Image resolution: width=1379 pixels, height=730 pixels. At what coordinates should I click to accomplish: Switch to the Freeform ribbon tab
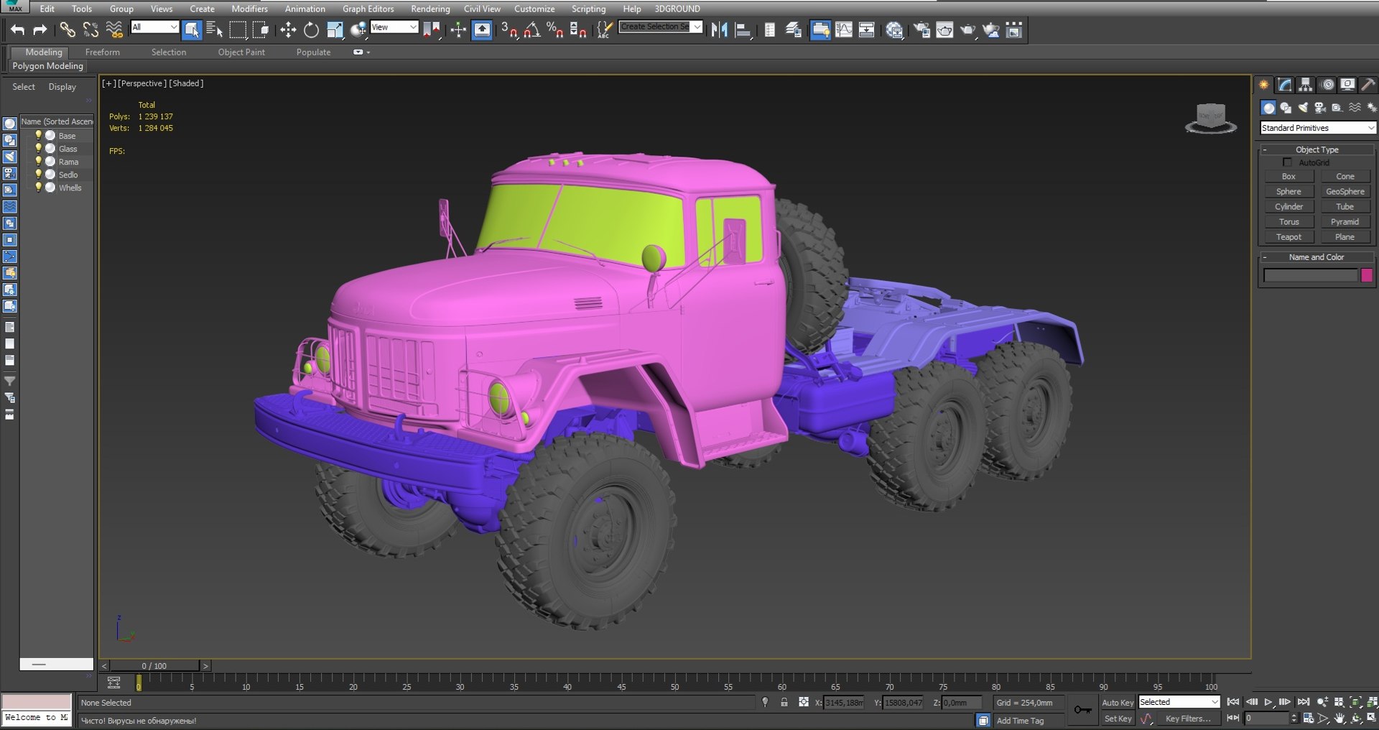tap(103, 52)
